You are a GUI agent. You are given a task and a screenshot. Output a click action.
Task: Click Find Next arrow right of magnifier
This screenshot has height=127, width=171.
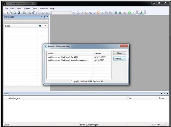(x=82, y=13)
